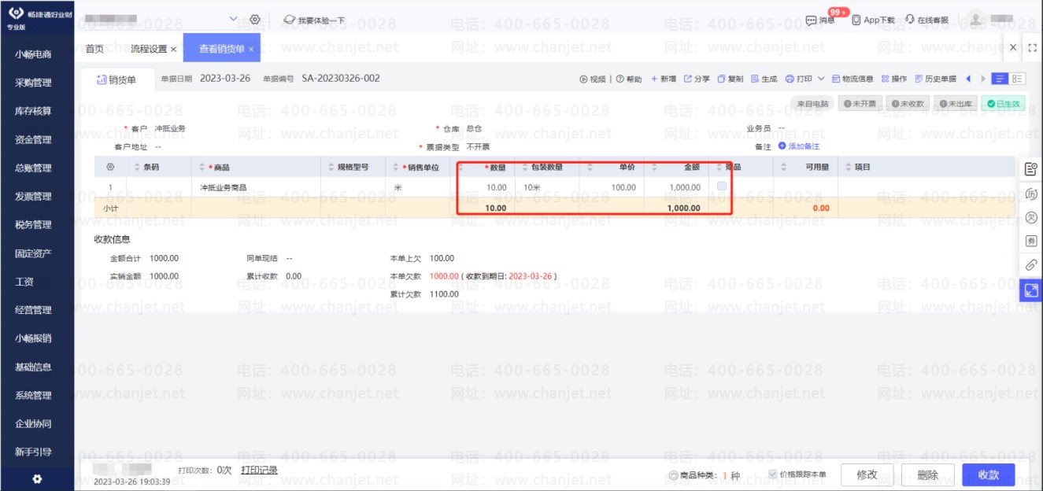Open 在线客服 online support
Viewport: 1043px width, 491px height.
click(x=926, y=20)
